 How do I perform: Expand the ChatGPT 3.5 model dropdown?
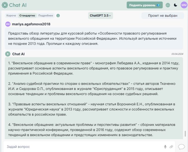(x=100, y=16)
